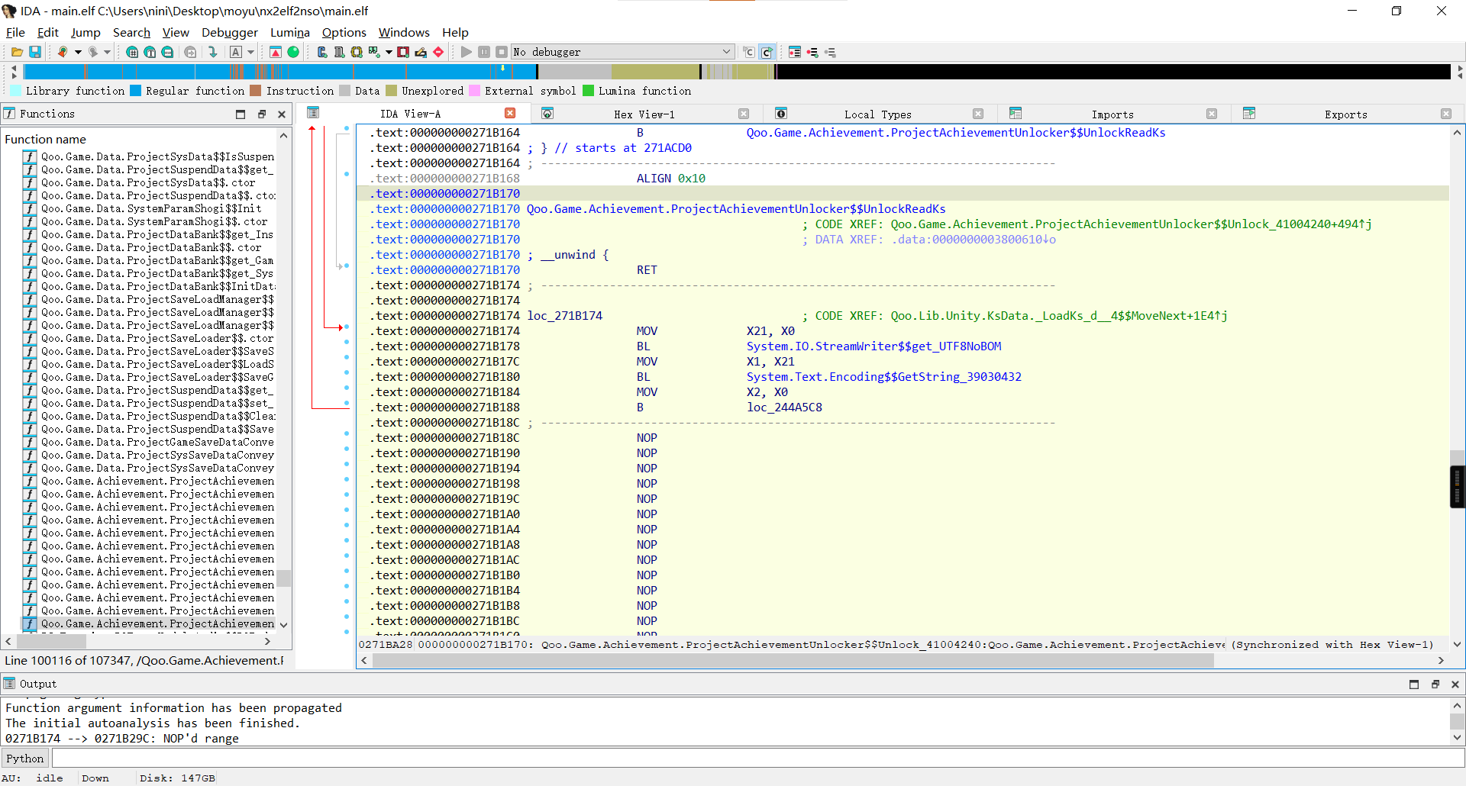Screen dimensions: 1466x786
Task: Jump forward with the forward-arrow icon
Action: coord(92,52)
